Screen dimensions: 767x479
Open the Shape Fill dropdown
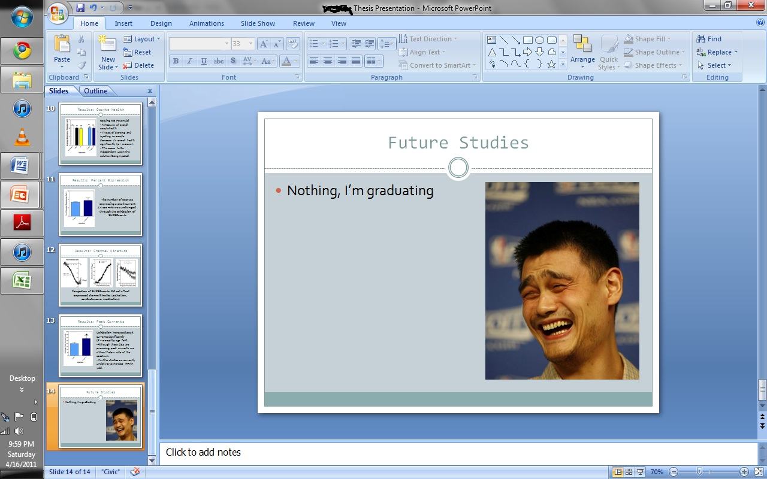coord(648,39)
